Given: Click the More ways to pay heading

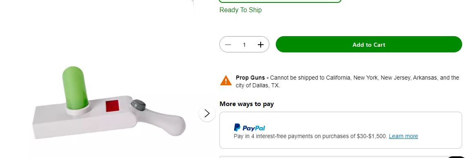Looking at the screenshot, I should 247,104.
